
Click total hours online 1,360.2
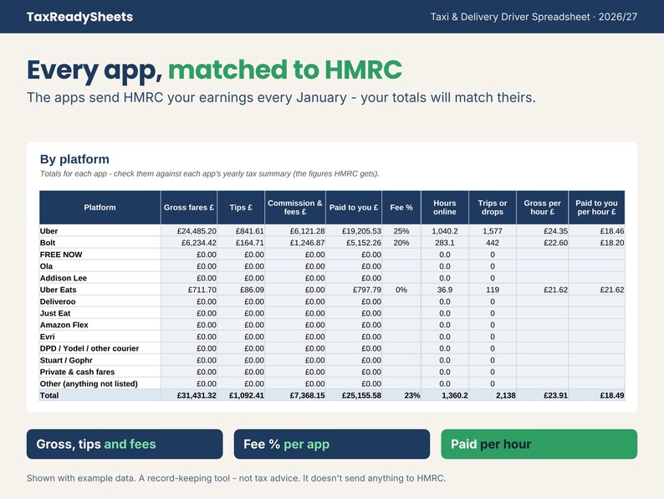point(445,395)
